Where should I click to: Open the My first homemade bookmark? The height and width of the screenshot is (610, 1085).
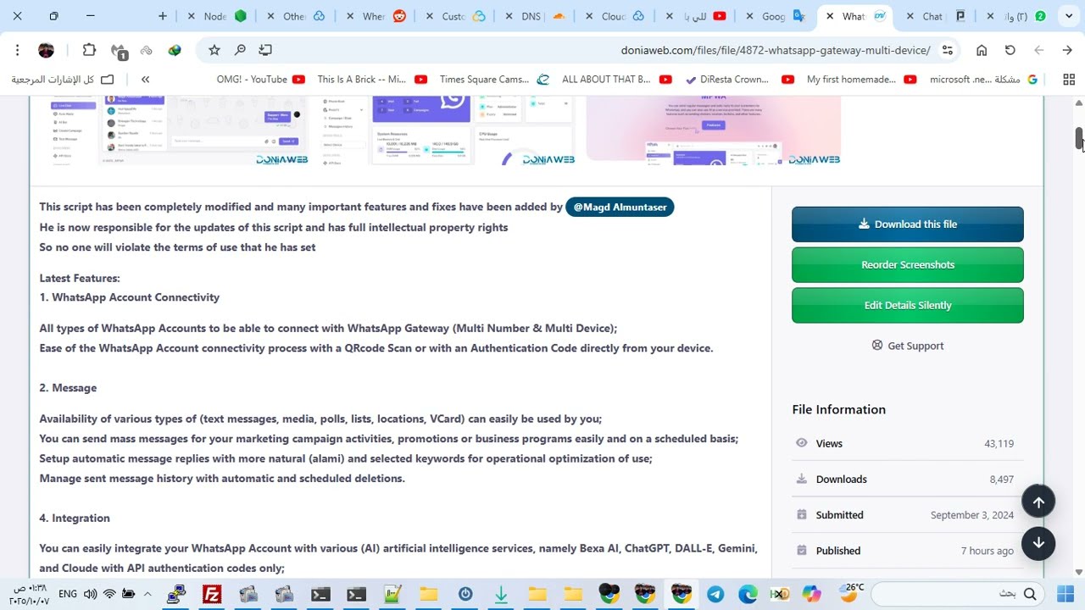pos(861,80)
